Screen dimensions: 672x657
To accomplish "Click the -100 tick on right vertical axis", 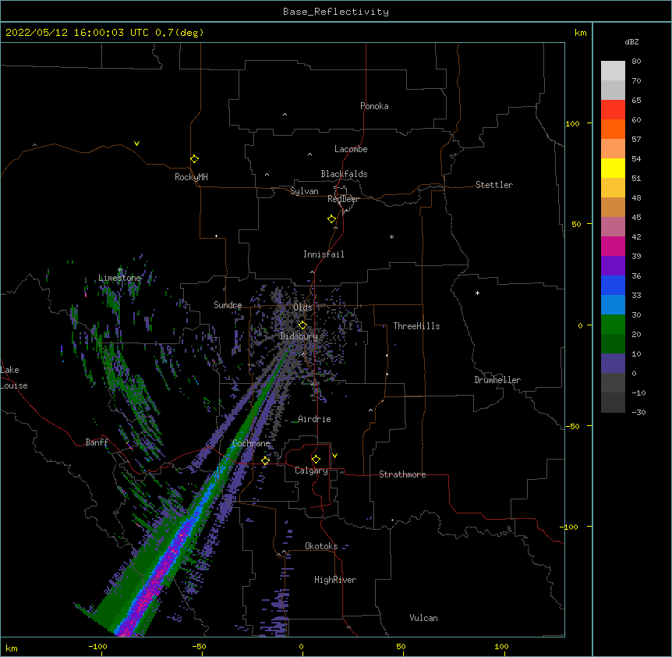I will coord(570,527).
